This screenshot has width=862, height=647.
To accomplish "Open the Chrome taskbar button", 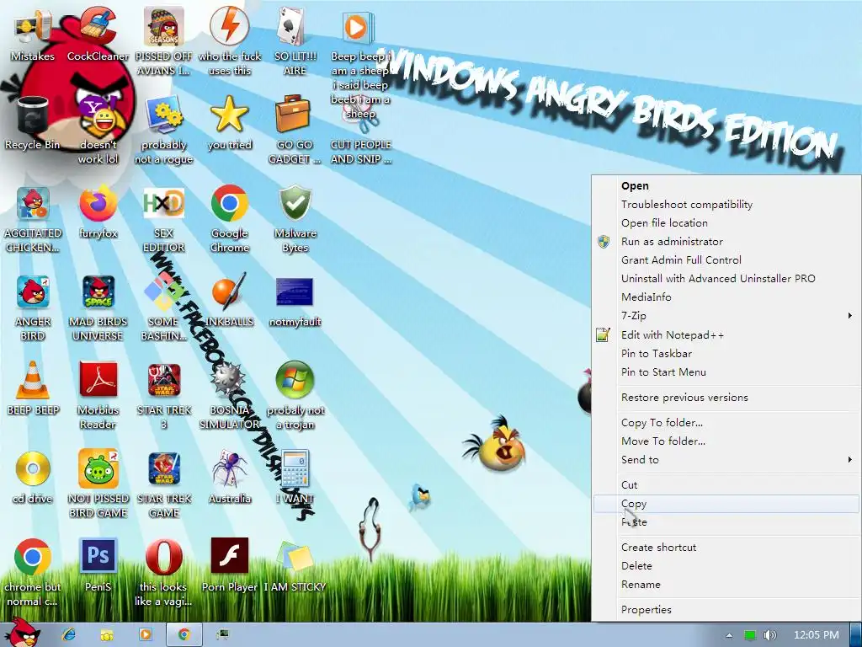I will (184, 635).
